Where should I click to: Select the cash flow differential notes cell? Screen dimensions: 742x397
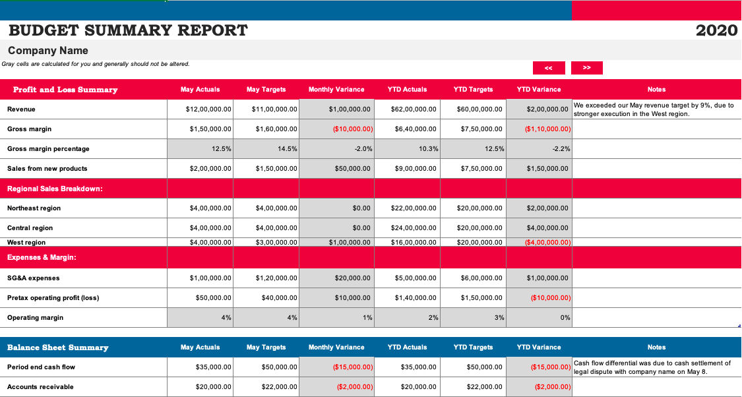tap(656, 367)
